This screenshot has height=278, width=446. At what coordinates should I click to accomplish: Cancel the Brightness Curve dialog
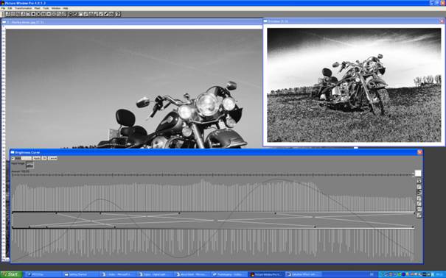pos(52,158)
